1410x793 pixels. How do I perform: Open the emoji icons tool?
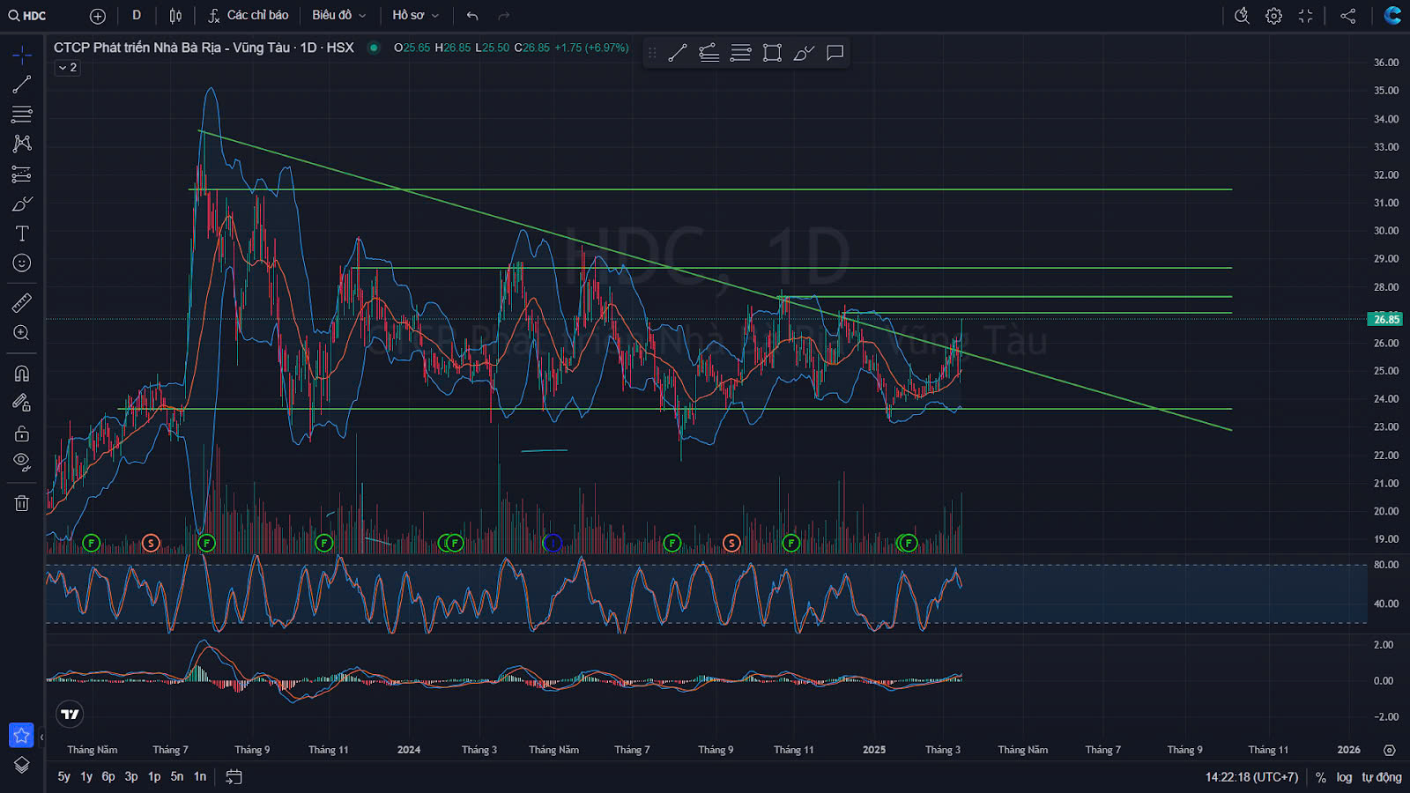(22, 263)
